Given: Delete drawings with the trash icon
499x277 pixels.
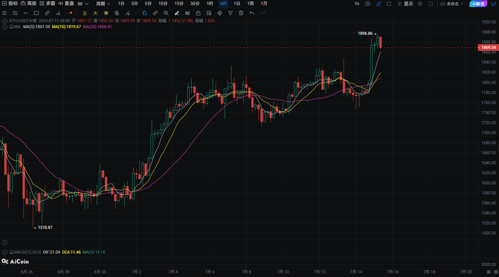Looking at the screenshot, I should pos(241,13).
